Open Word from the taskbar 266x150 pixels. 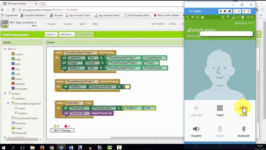point(71,147)
